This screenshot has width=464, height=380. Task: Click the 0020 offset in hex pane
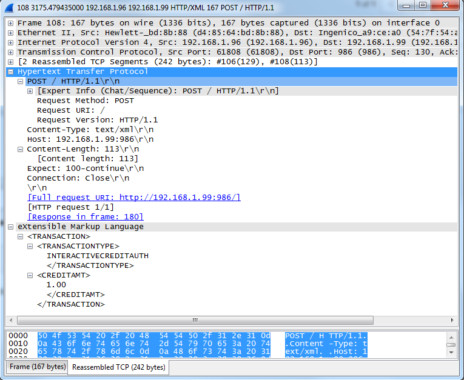pos(18,352)
